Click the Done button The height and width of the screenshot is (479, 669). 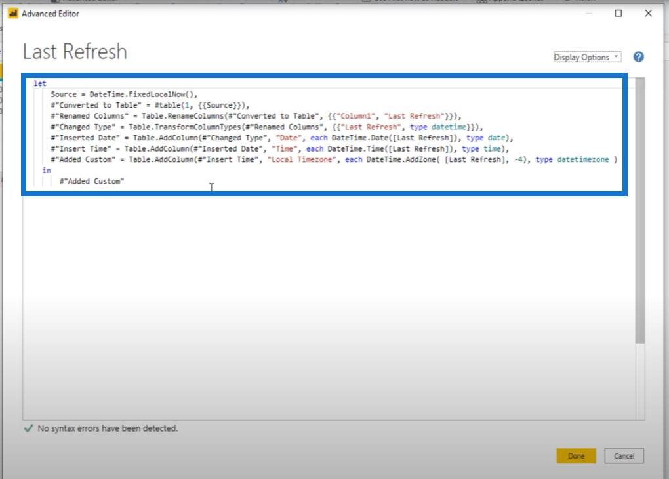[576, 456]
